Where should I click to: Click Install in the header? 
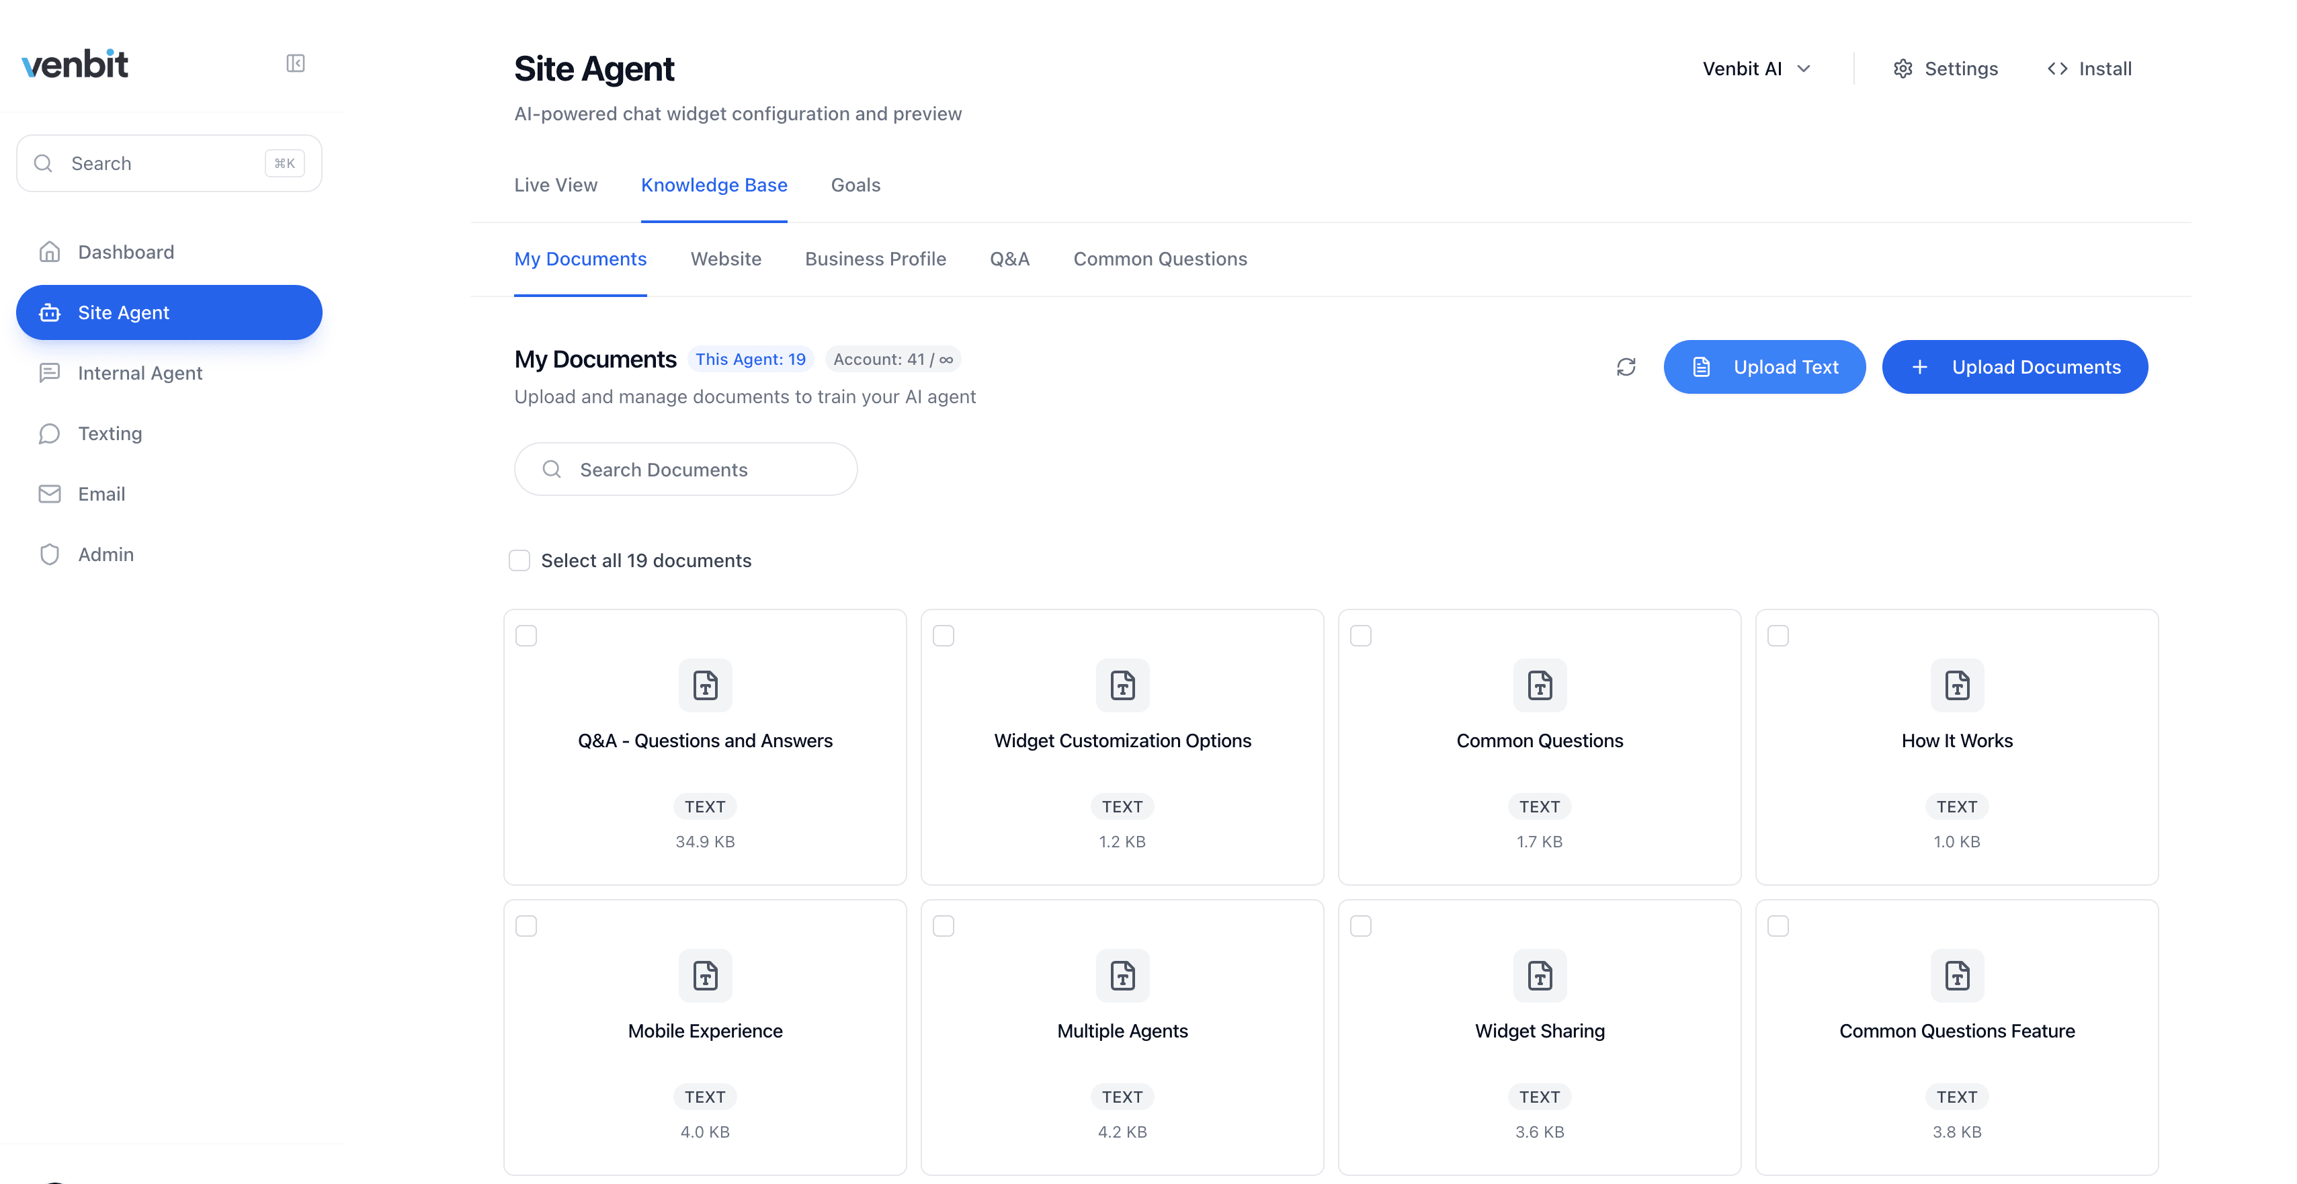[x=2089, y=69]
